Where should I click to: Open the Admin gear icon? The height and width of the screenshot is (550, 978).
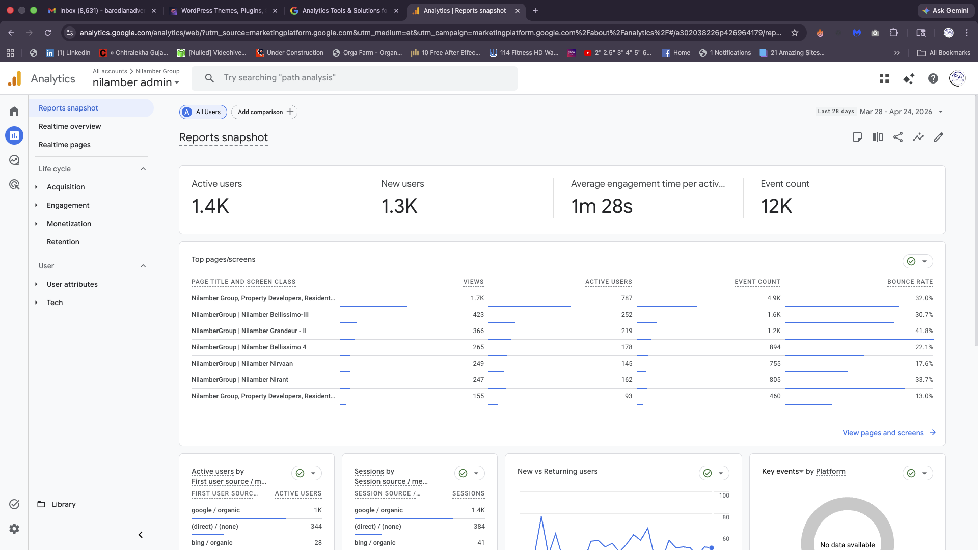click(14, 529)
